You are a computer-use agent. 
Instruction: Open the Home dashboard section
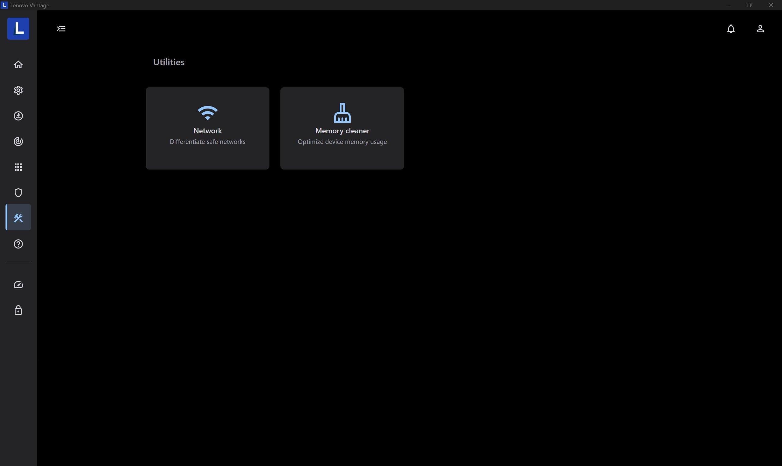[x=18, y=64]
